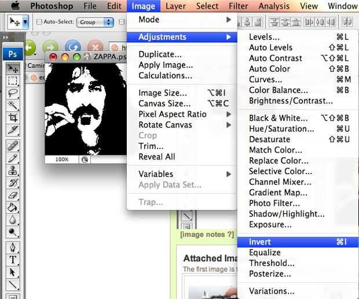This screenshot has width=359, height=299.
Task: Select the Magic Wand tool
Action: (13, 105)
